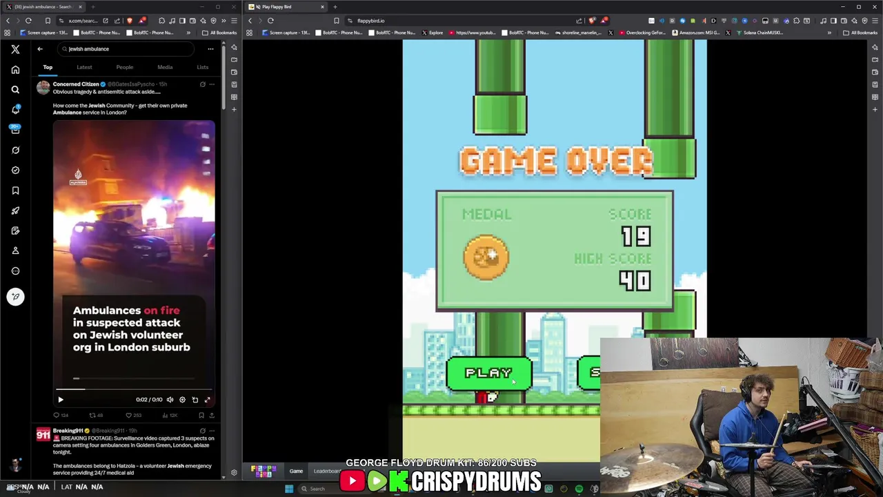Open the 'Solana ChainMUSKI...' bookmark
This screenshot has width=883, height=497.
coord(758,32)
